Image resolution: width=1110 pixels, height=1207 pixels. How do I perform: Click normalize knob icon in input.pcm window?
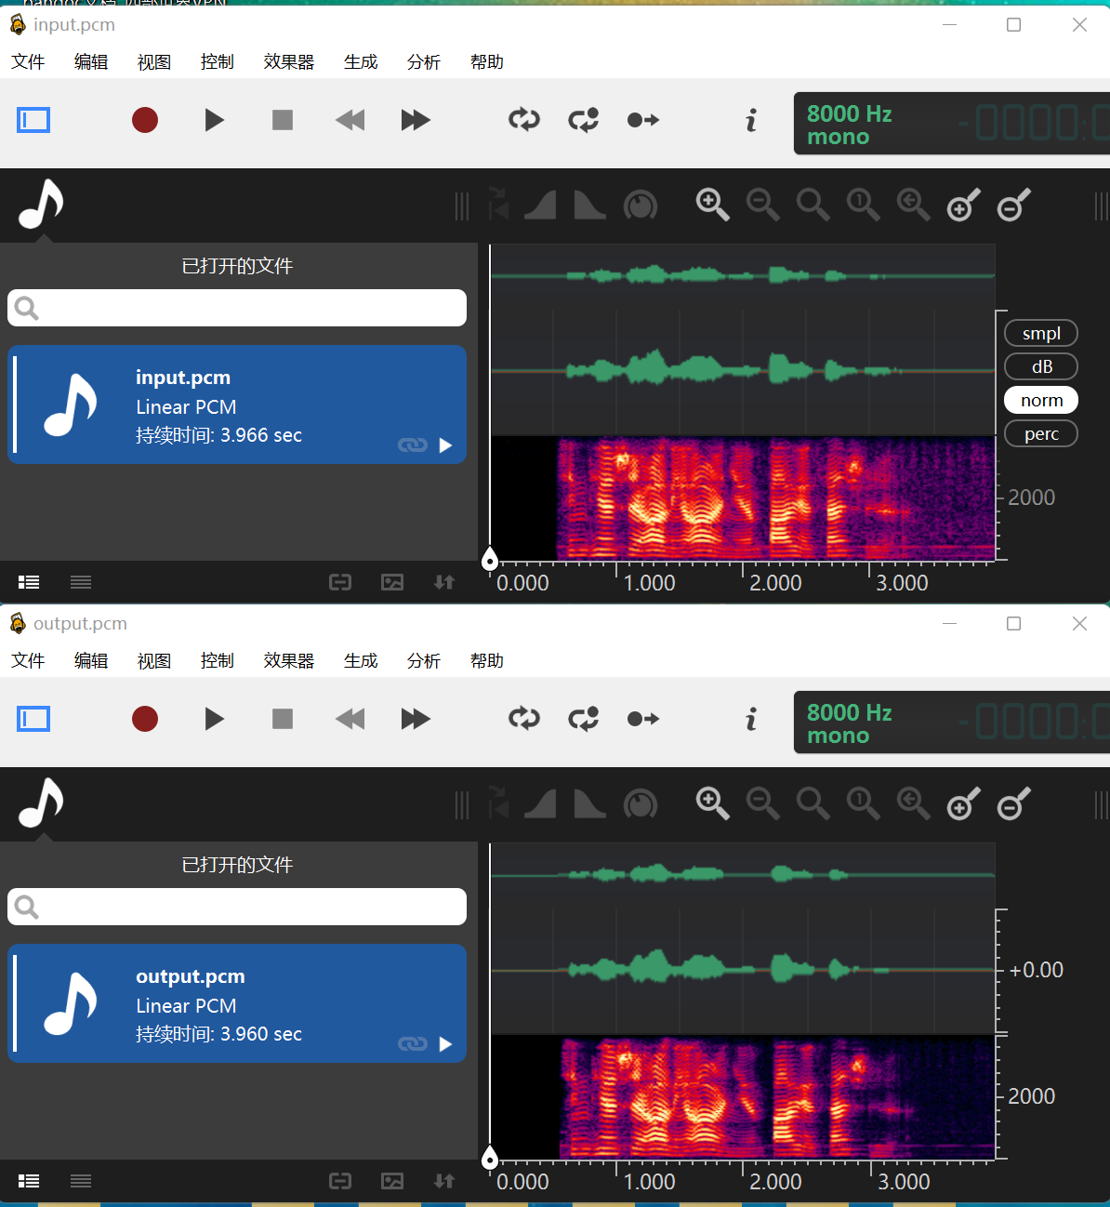pos(641,205)
